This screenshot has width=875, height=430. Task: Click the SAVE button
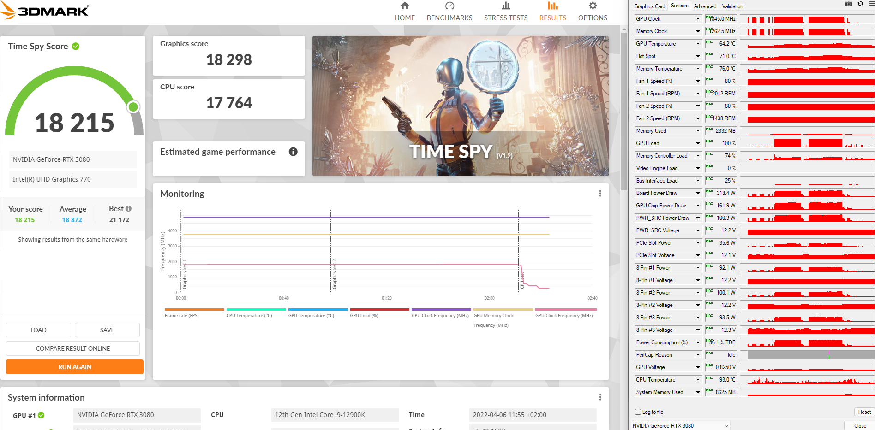click(107, 330)
